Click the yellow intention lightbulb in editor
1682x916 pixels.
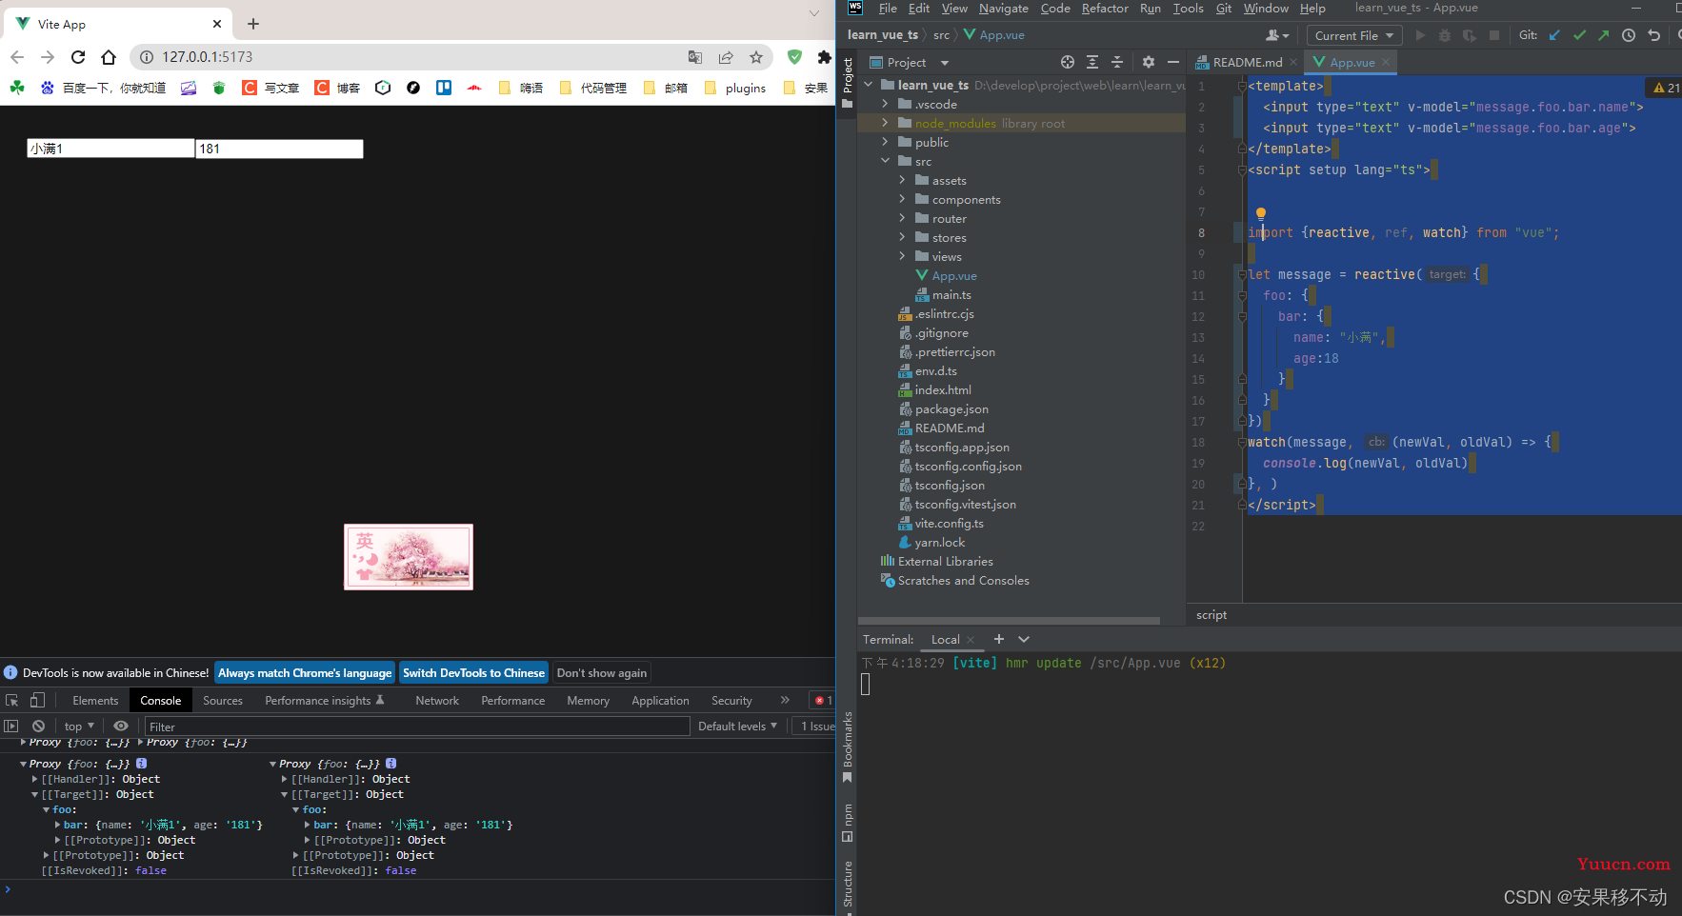click(x=1260, y=213)
